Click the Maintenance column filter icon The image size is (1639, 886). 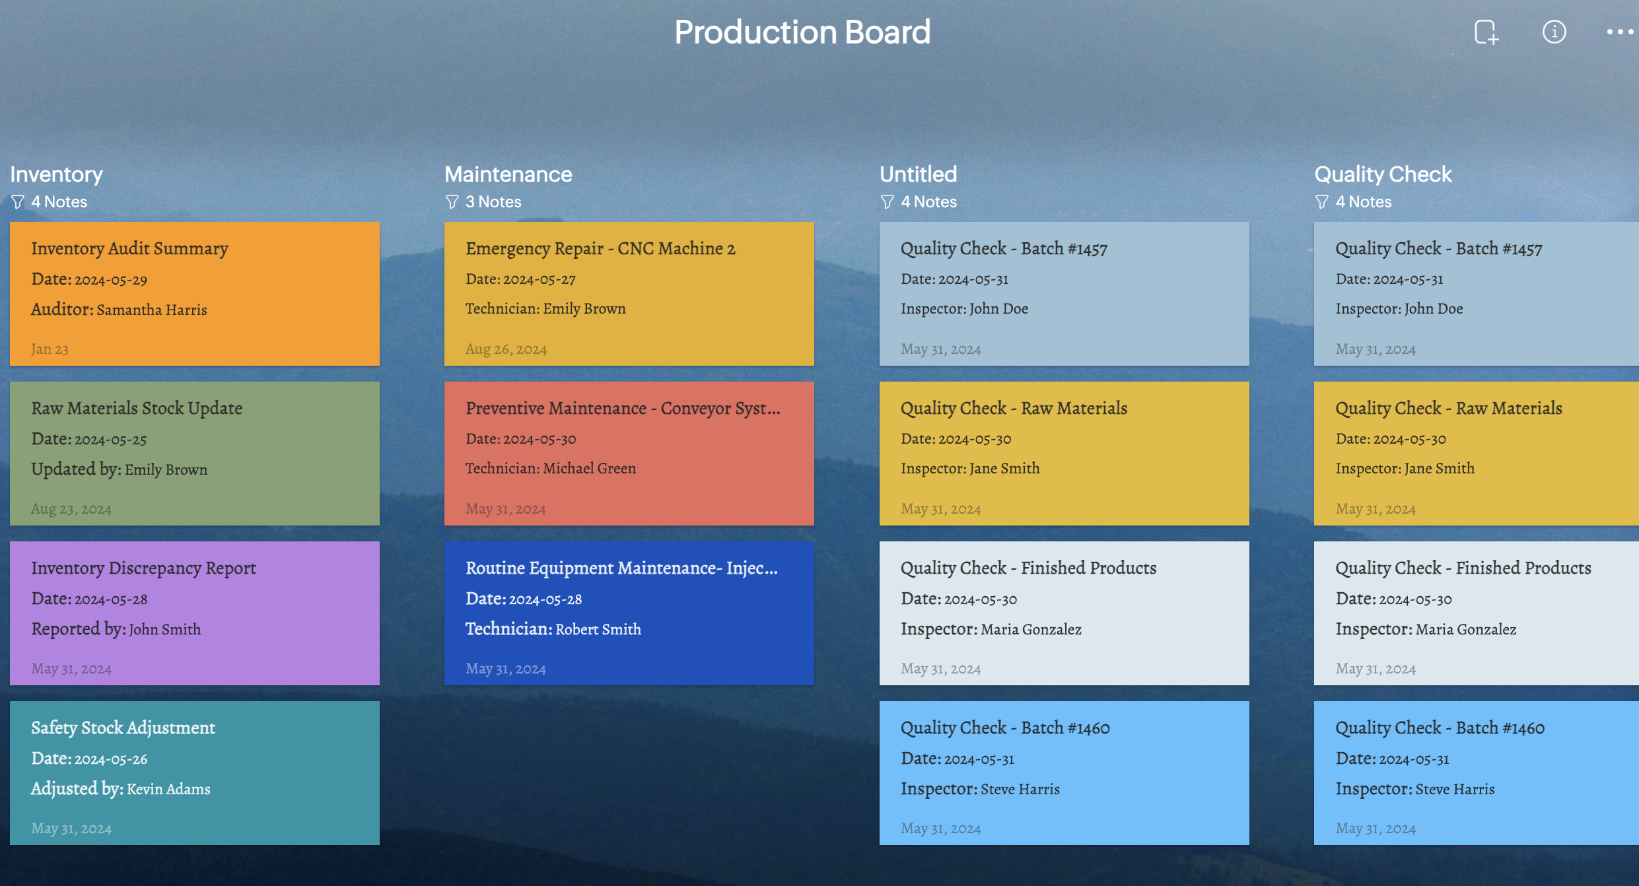point(452,201)
